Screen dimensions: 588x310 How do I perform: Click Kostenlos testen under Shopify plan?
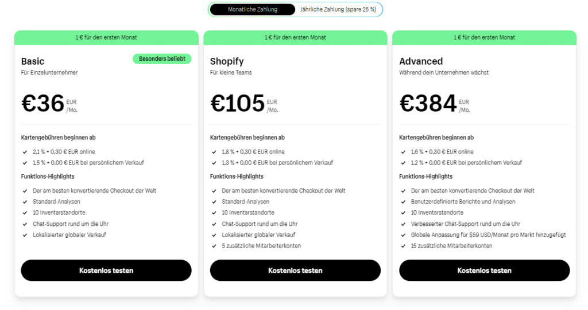pyautogui.click(x=295, y=270)
